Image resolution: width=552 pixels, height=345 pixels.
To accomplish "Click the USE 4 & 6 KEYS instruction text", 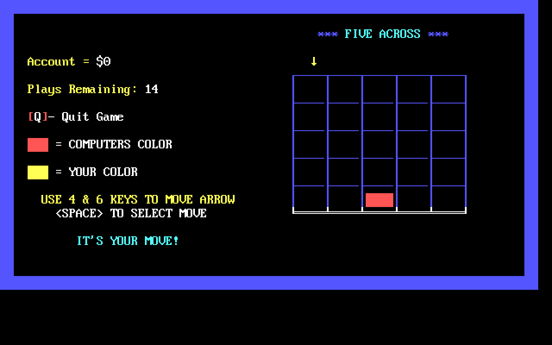I will (138, 200).
